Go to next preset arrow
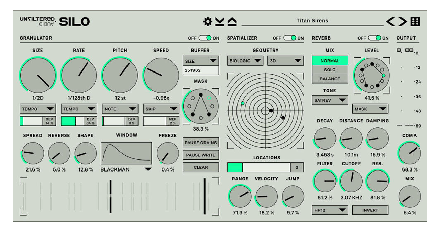 pos(403,22)
